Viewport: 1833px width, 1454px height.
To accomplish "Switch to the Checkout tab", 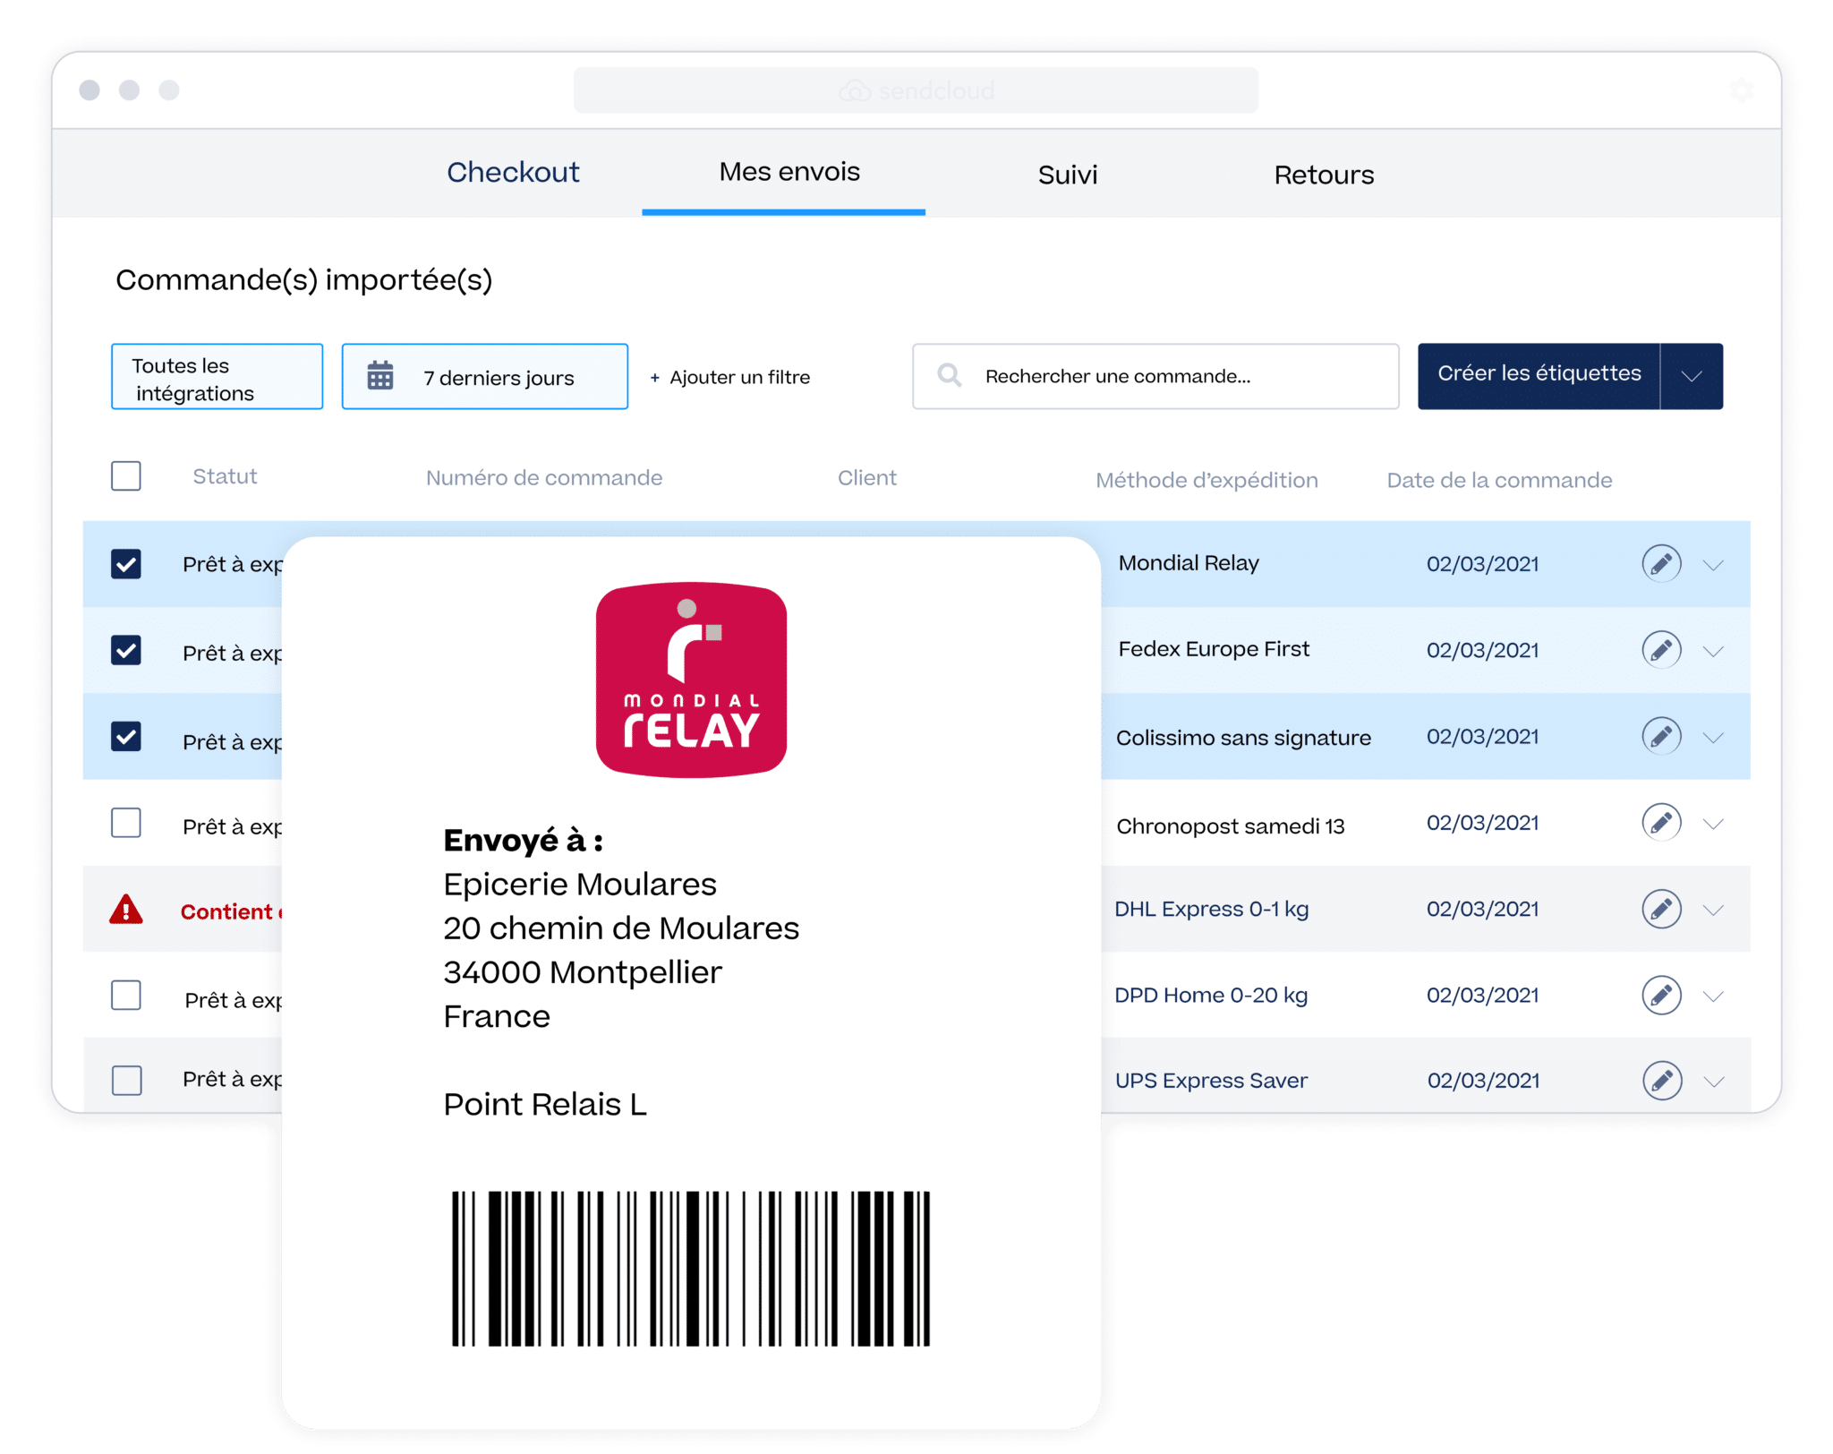I will (x=513, y=172).
